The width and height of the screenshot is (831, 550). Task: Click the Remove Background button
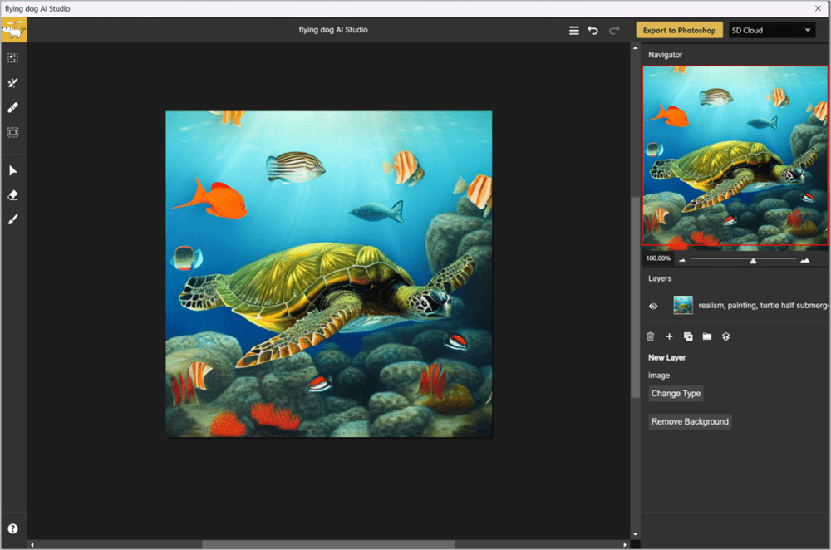(690, 422)
